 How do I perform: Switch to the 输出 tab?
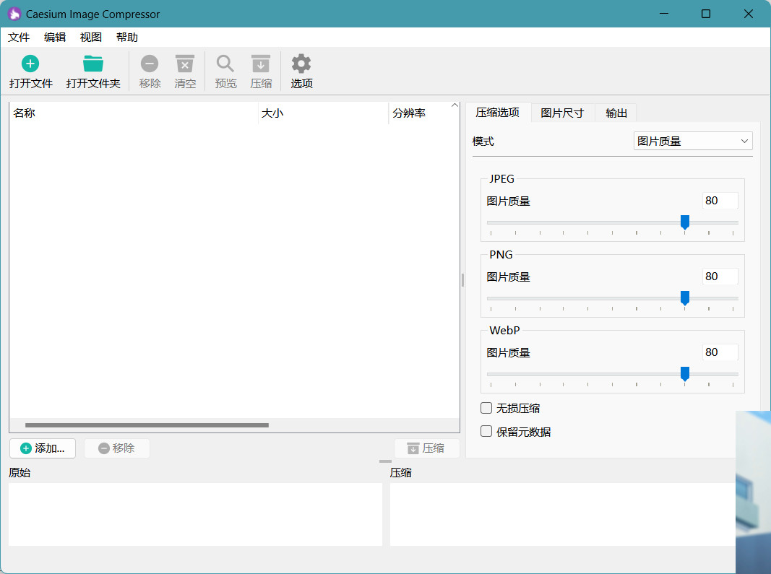616,113
